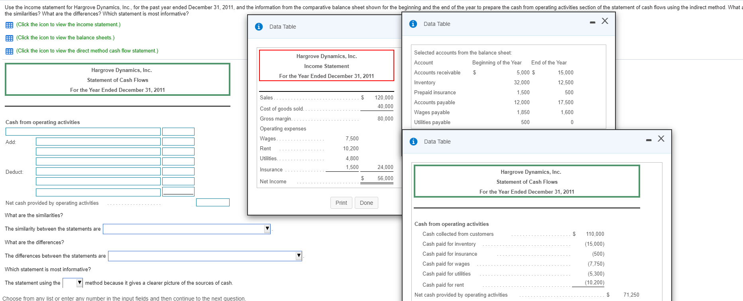Screen dimensions: 743x301
Task: Minimize the cash flow statement Data Table window
Action: tap(649, 140)
